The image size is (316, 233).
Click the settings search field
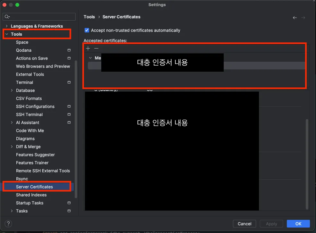39,17
